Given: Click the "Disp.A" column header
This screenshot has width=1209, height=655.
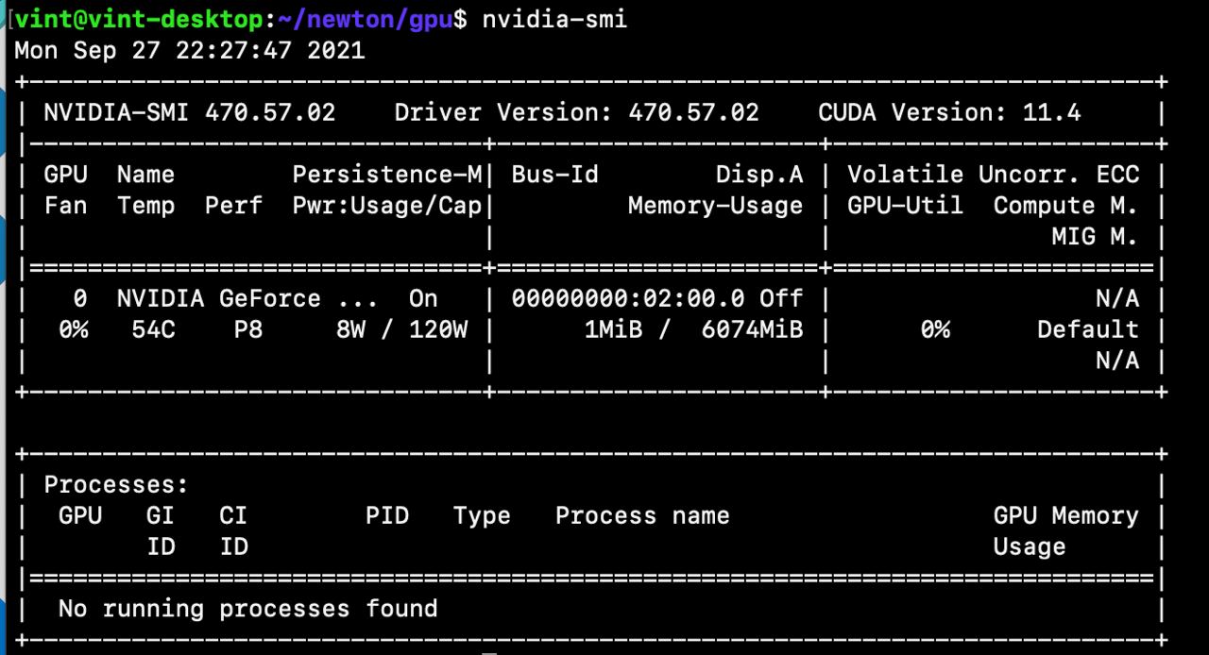Looking at the screenshot, I should pos(759,175).
